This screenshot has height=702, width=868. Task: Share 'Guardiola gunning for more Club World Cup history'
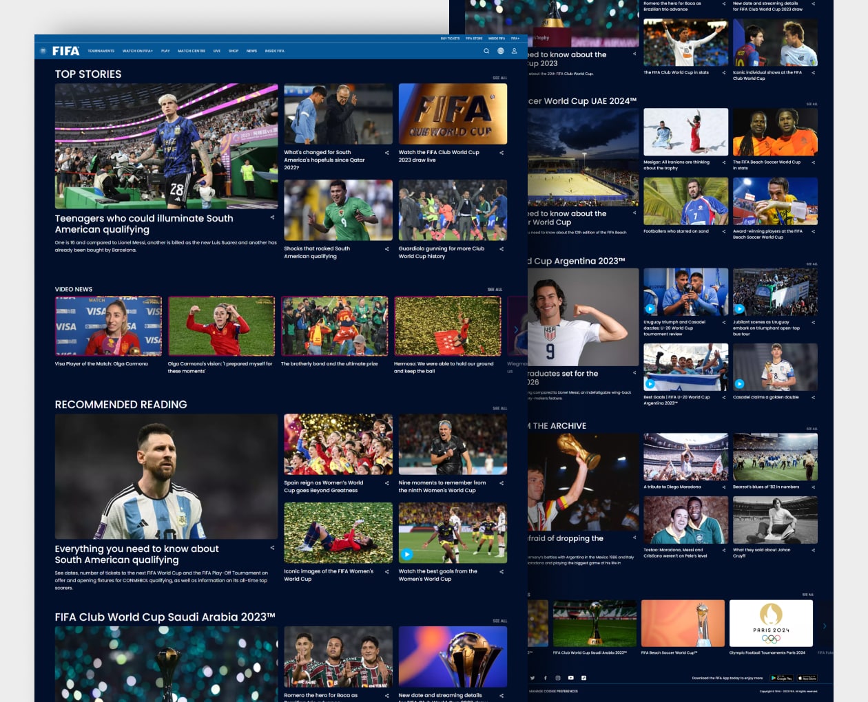502,249
